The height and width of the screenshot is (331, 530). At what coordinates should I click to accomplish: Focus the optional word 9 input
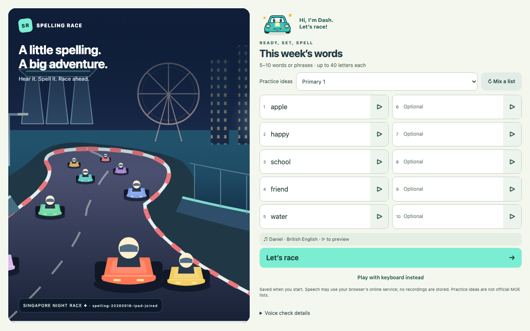tap(452, 189)
